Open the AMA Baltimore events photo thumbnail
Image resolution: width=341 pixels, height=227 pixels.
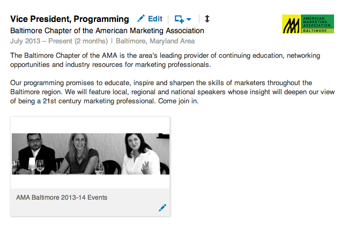click(x=91, y=154)
